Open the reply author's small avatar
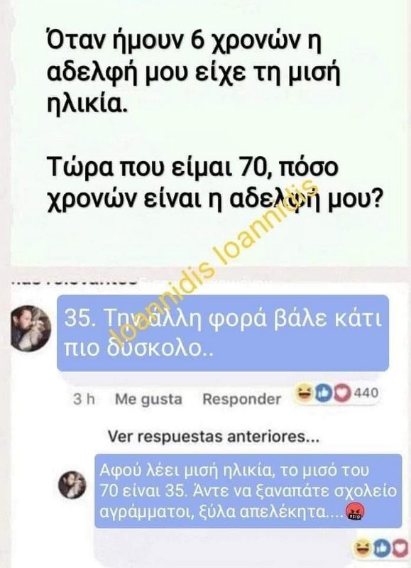The height and width of the screenshot is (568, 411). (72, 485)
